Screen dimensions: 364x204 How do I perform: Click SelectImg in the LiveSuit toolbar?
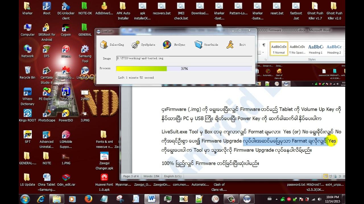click(113, 44)
